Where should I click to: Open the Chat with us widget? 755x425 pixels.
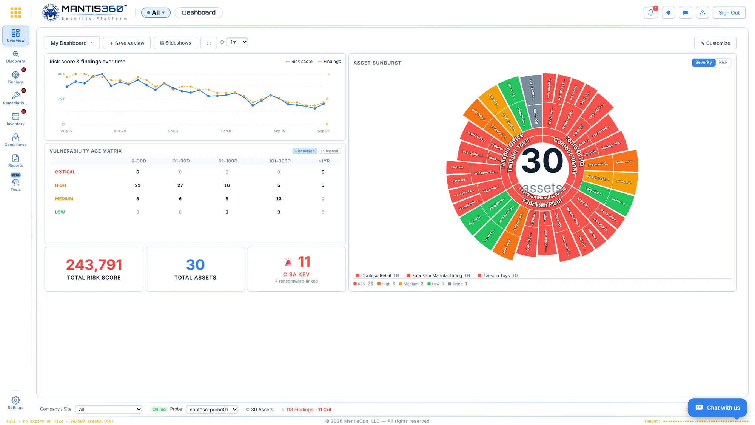[x=717, y=408]
